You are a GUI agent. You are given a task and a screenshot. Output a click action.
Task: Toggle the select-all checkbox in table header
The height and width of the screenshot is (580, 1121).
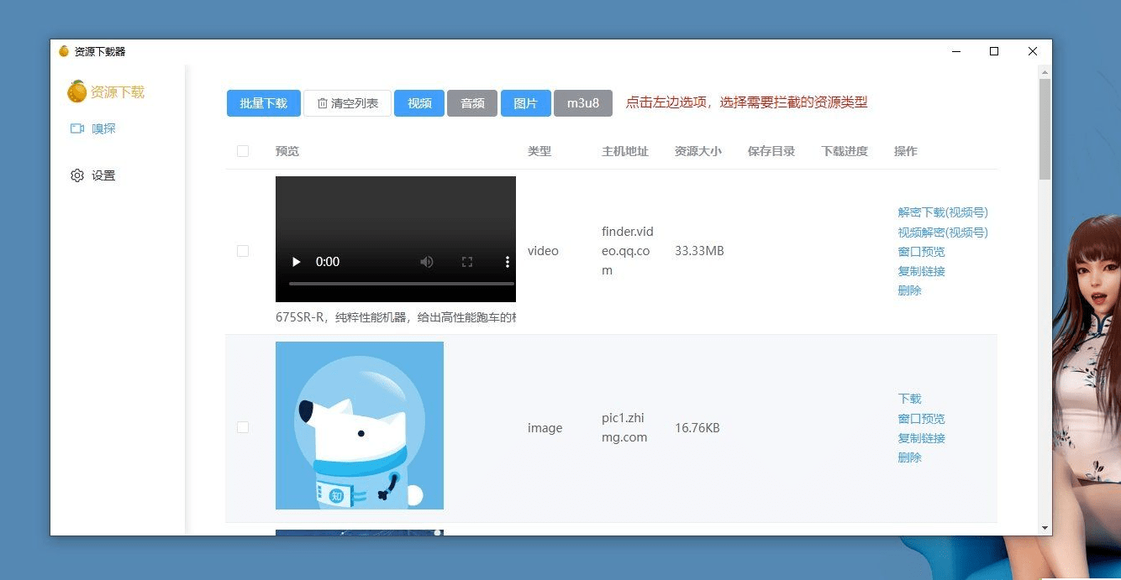[243, 151]
